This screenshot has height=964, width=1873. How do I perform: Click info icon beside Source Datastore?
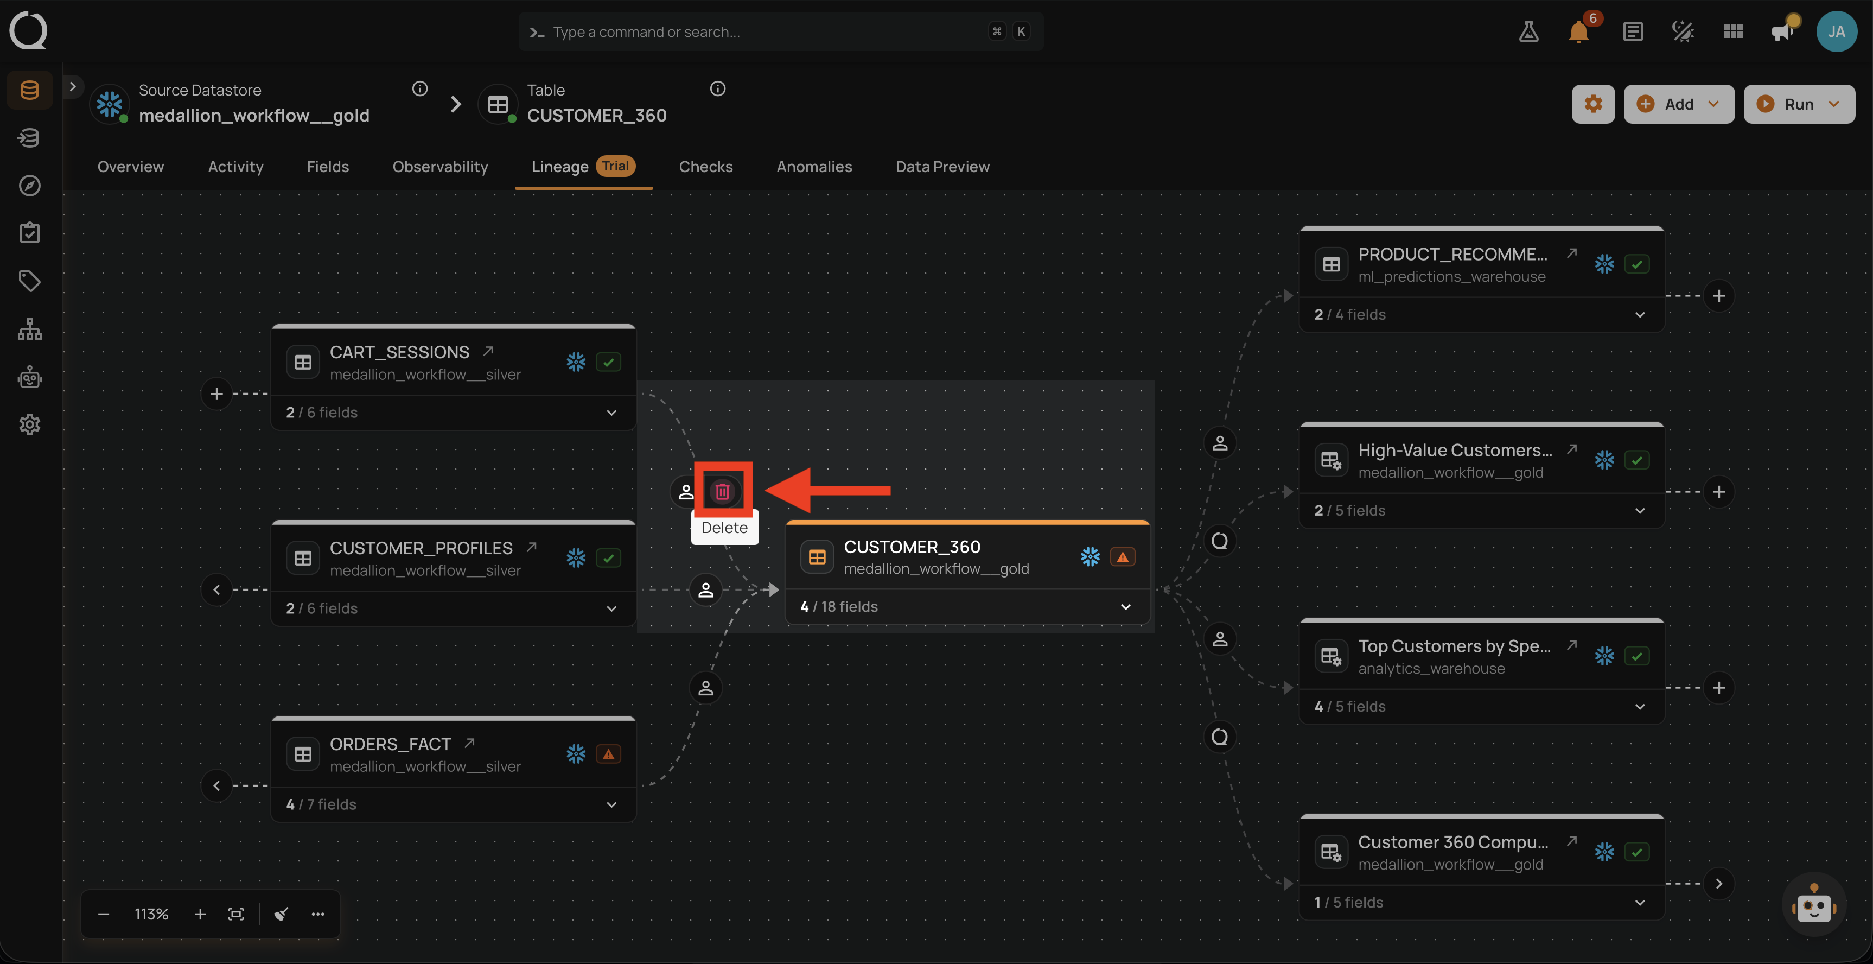tap(419, 89)
